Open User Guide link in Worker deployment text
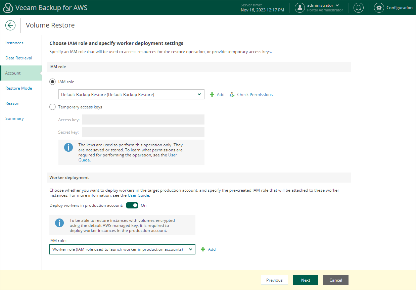This screenshot has height=290, width=416. tap(138, 195)
